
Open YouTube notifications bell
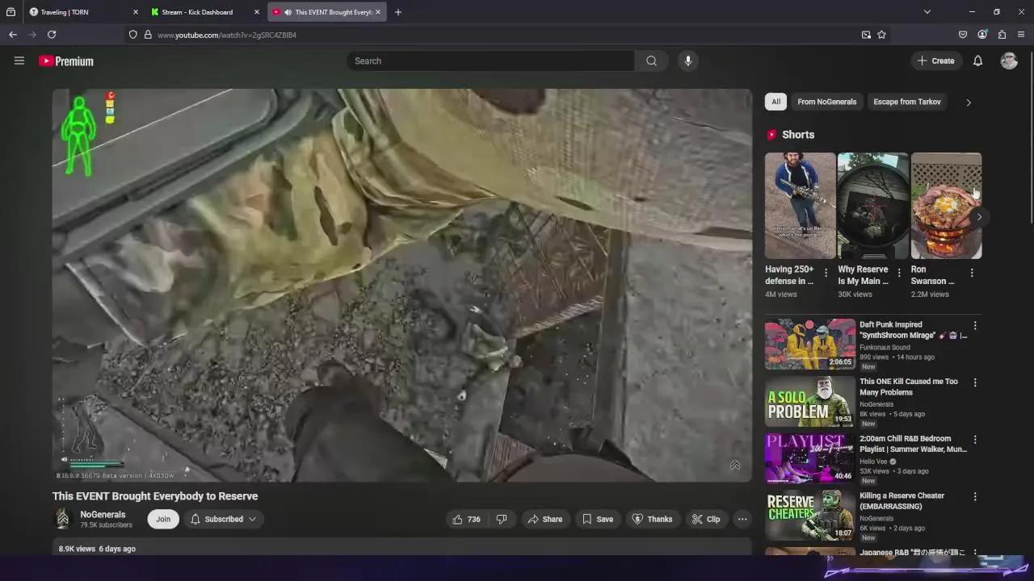977,61
